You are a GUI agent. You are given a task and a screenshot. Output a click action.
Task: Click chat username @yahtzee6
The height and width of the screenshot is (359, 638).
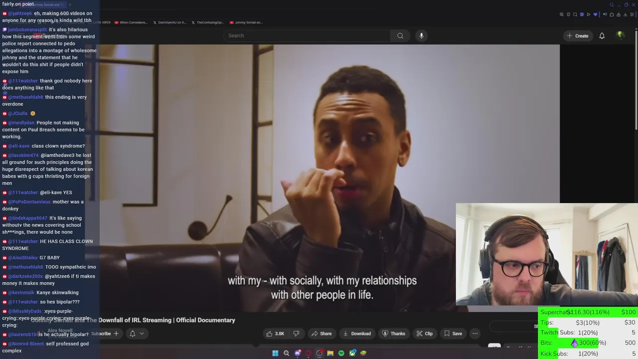20,13
